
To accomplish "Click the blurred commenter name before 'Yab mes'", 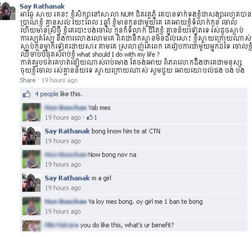I will (x=66, y=108).
